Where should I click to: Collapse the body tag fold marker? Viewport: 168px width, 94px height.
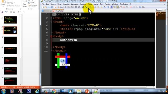(x=51, y=36)
